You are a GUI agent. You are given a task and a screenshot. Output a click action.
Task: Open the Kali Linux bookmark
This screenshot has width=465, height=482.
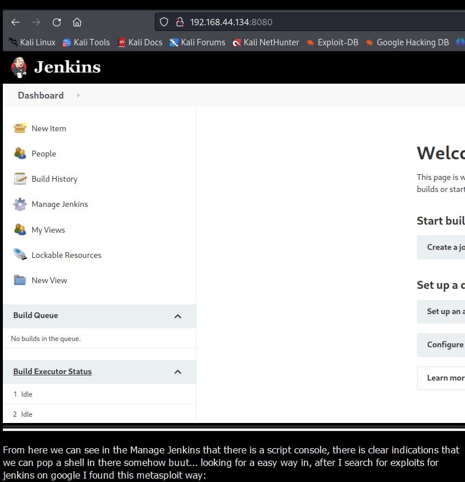[32, 42]
